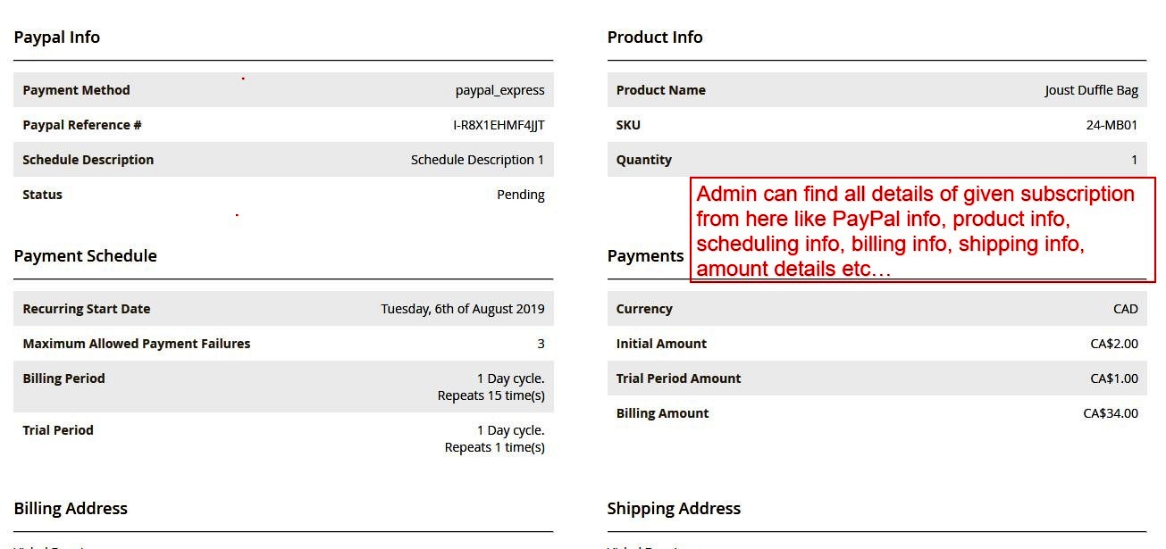Select the Pending status value
The width and height of the screenshot is (1166, 549).
click(522, 194)
